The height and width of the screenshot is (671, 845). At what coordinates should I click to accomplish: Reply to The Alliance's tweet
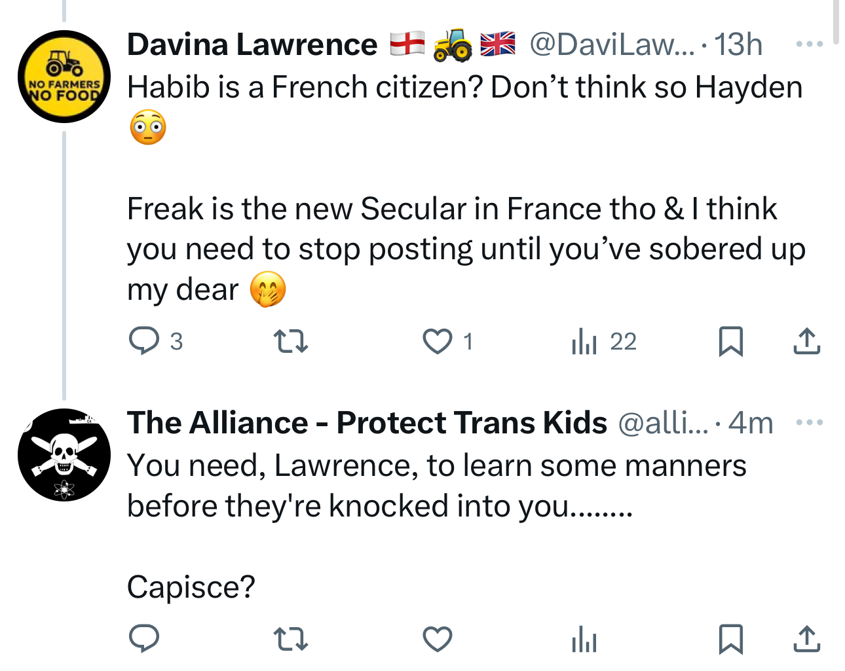click(144, 639)
